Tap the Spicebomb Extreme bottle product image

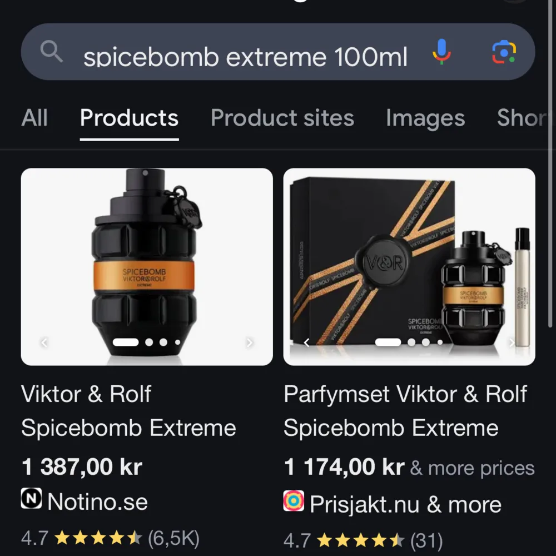147,261
